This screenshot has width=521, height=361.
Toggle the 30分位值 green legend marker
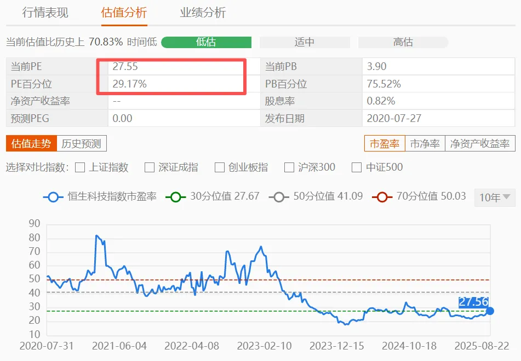click(176, 197)
